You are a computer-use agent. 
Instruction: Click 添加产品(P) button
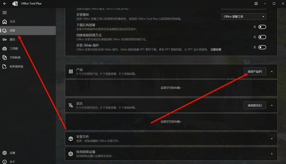(255, 72)
